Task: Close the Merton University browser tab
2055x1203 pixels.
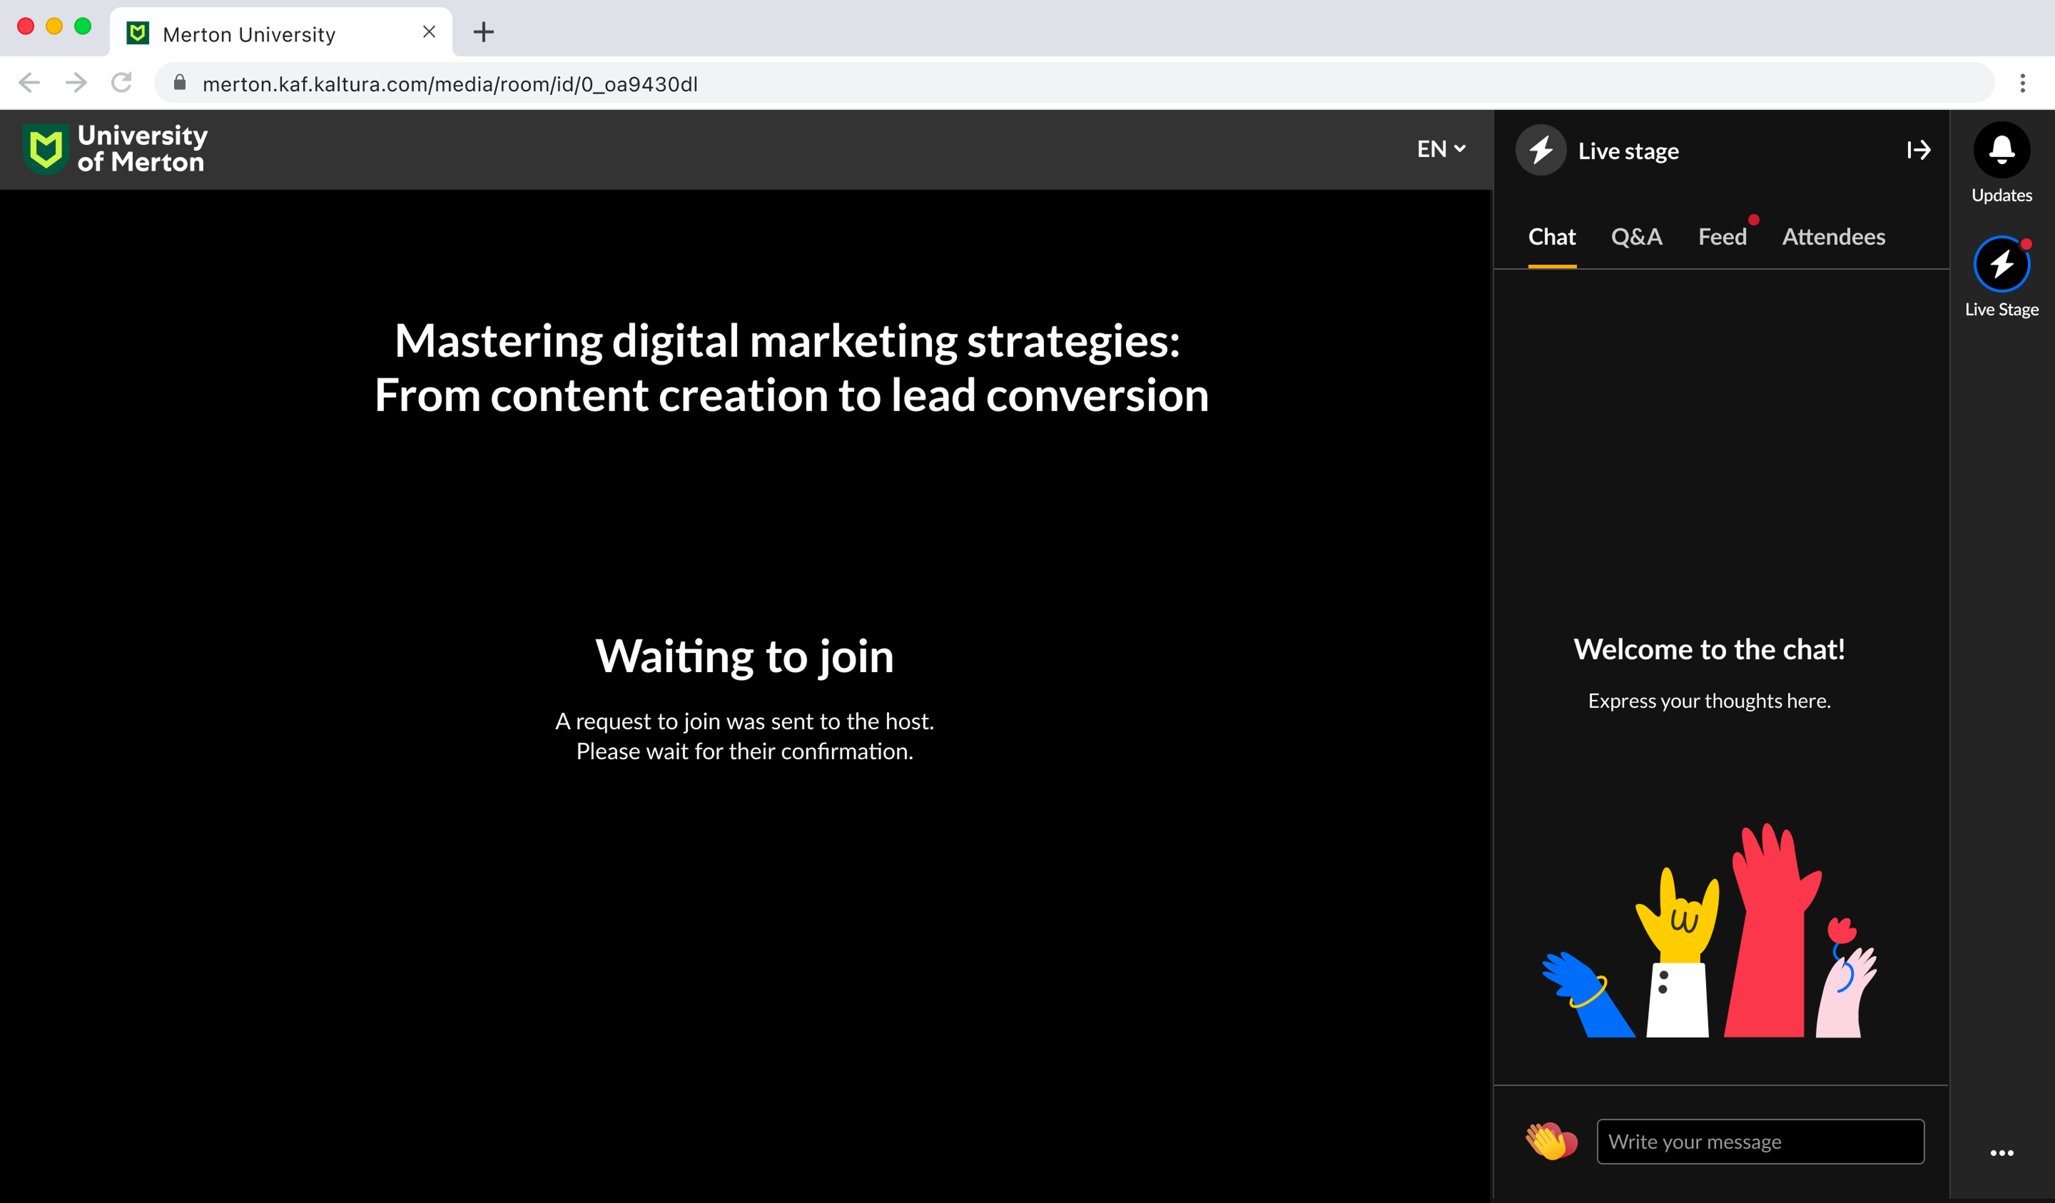Action: point(429,33)
